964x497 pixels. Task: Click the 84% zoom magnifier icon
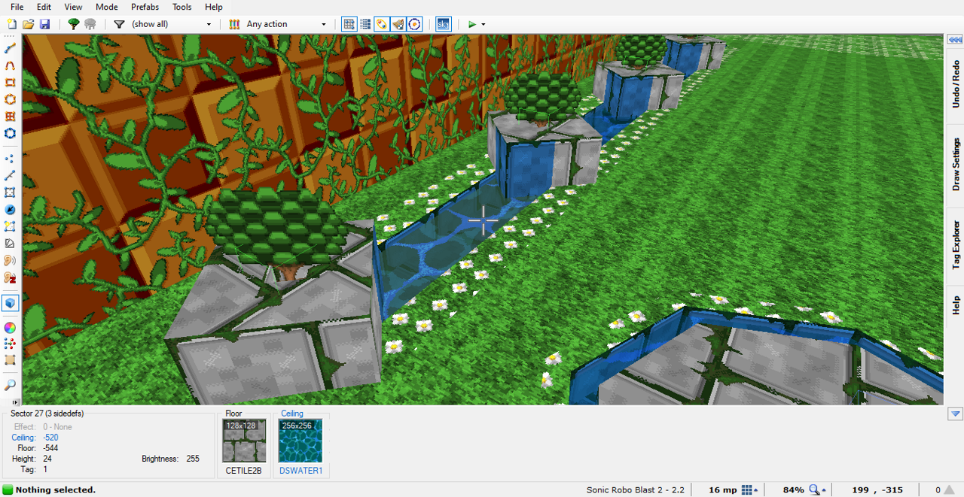(814, 490)
